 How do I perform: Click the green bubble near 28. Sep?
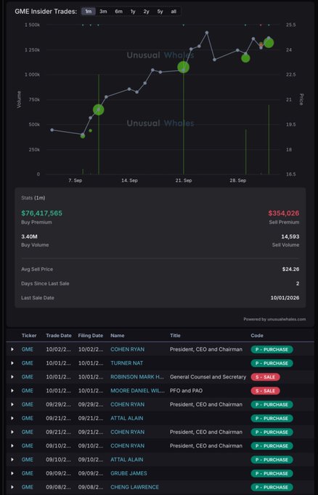(x=245, y=58)
